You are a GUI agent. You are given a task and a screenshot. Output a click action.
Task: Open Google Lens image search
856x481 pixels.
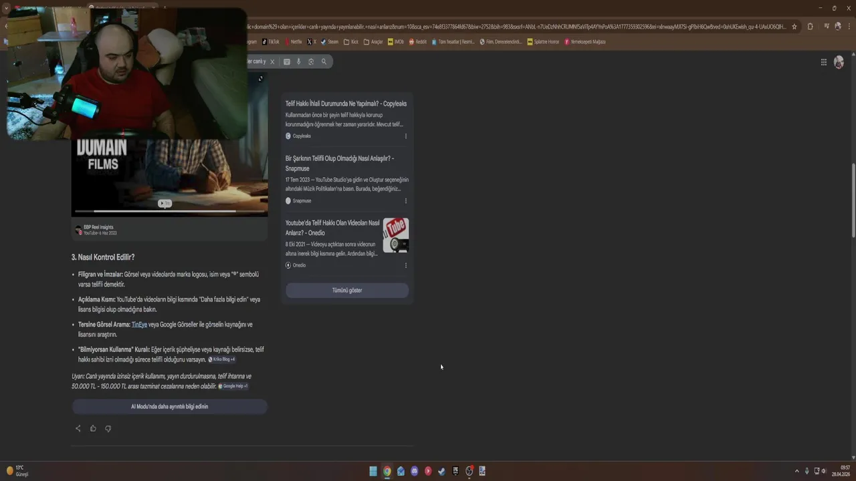[x=311, y=61]
